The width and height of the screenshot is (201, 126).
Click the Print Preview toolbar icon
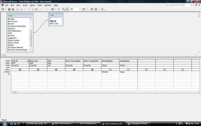21,9
